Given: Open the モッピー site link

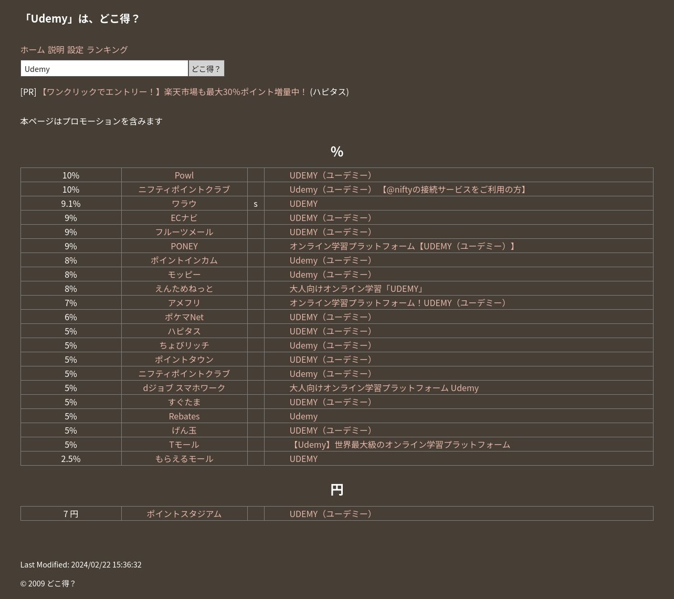Looking at the screenshot, I should [184, 274].
